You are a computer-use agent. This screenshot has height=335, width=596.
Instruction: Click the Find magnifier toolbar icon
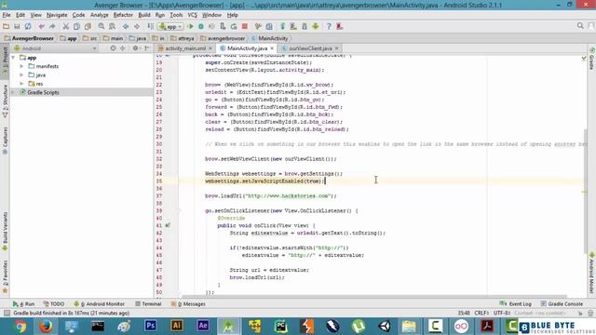[102, 26]
